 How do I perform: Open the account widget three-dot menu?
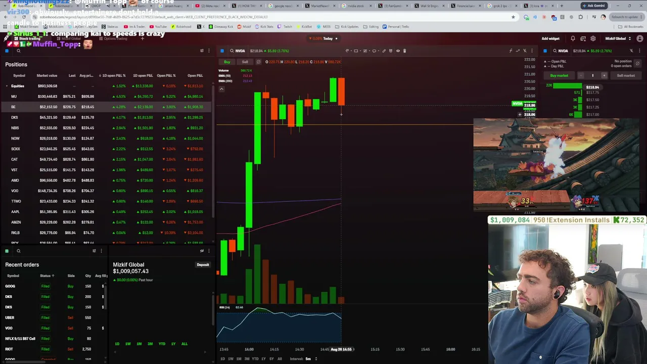209,251
